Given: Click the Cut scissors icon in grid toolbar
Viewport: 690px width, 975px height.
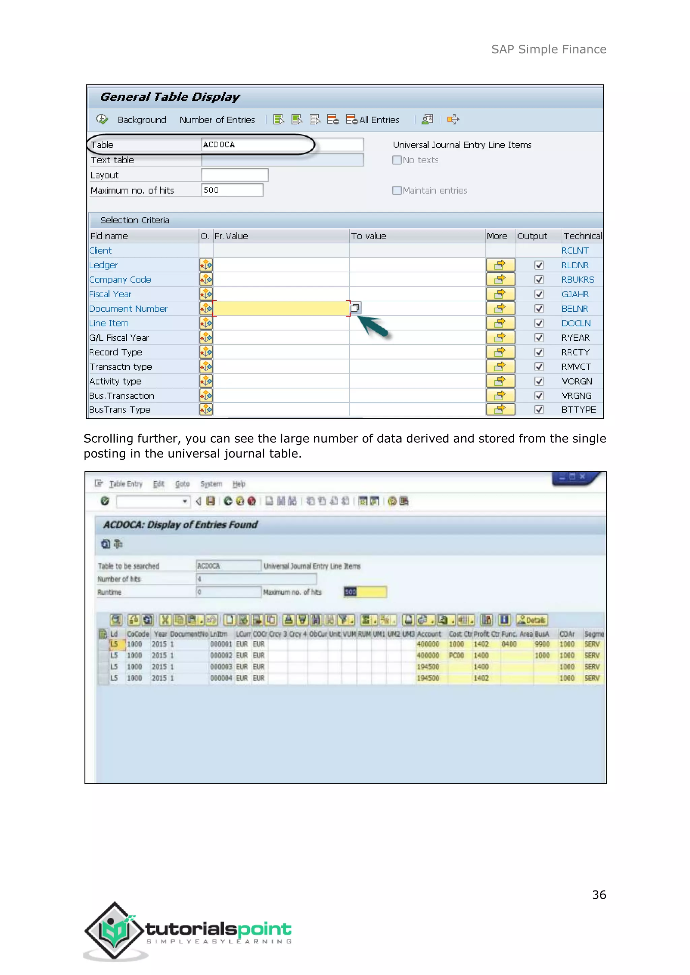Looking at the screenshot, I should pos(166,620).
